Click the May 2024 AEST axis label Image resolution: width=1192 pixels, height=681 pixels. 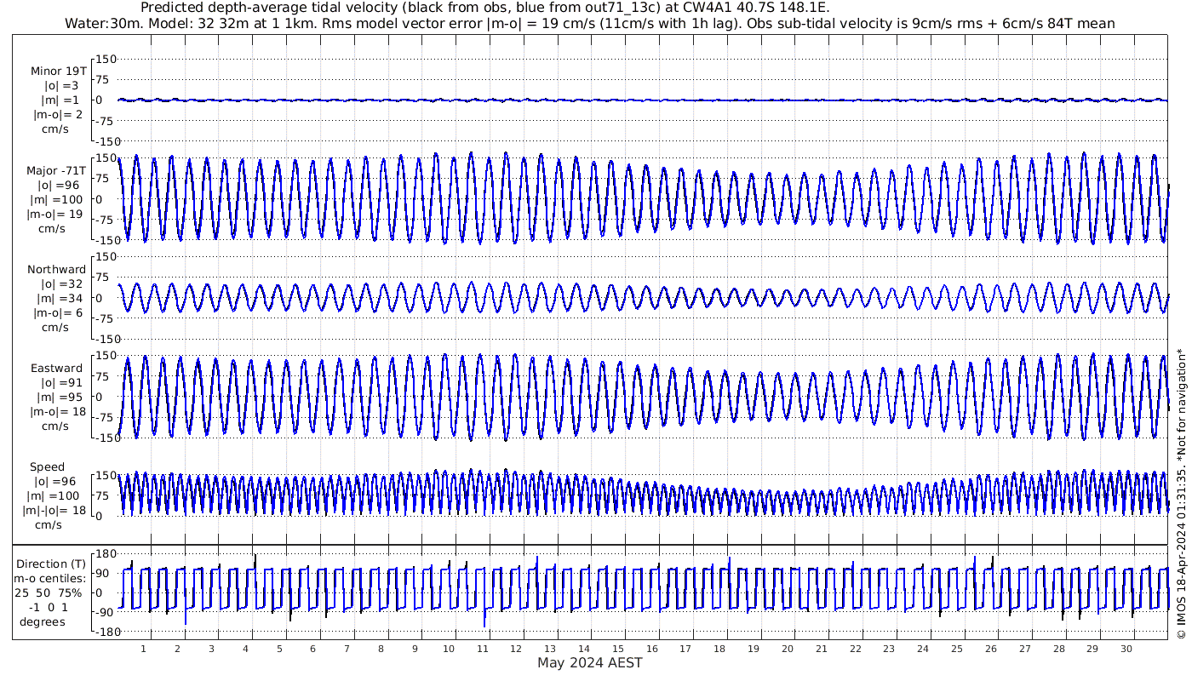click(589, 663)
